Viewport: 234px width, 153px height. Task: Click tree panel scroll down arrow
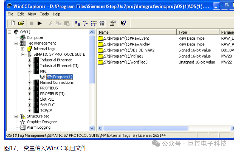92,128
